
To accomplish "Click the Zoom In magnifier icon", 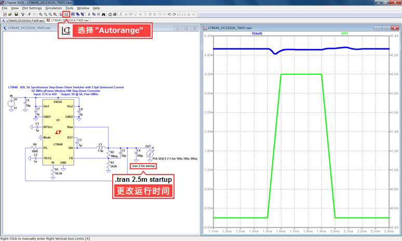I will tap(41, 14).
